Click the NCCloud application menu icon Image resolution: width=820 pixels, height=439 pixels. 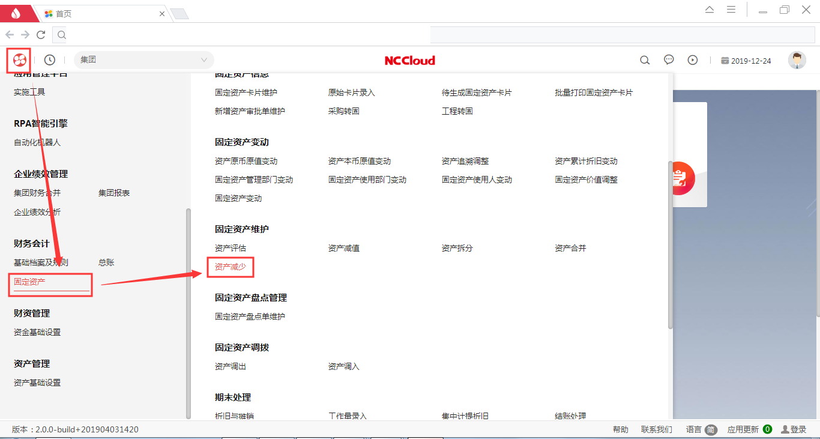(x=19, y=60)
